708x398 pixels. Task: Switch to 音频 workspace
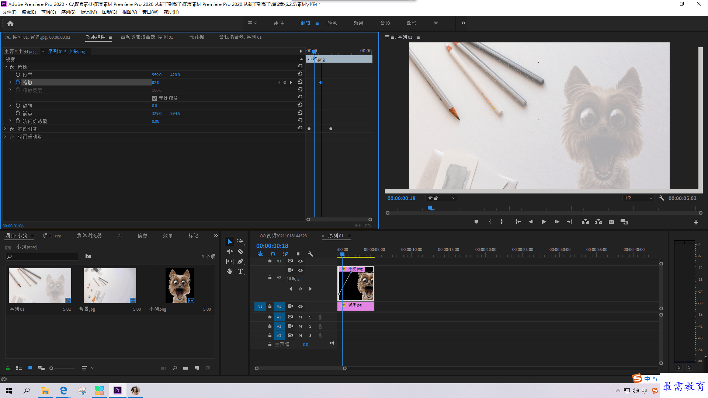pyautogui.click(x=385, y=23)
